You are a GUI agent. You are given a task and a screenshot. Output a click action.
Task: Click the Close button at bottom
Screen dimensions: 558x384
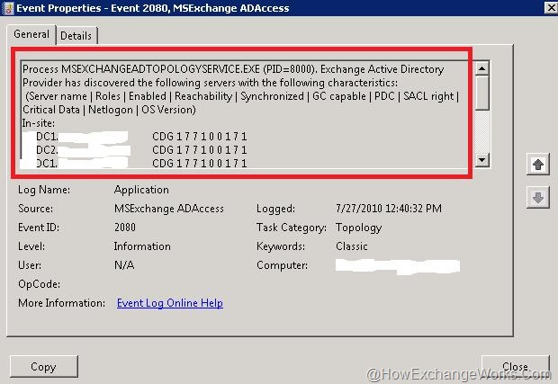click(x=516, y=367)
